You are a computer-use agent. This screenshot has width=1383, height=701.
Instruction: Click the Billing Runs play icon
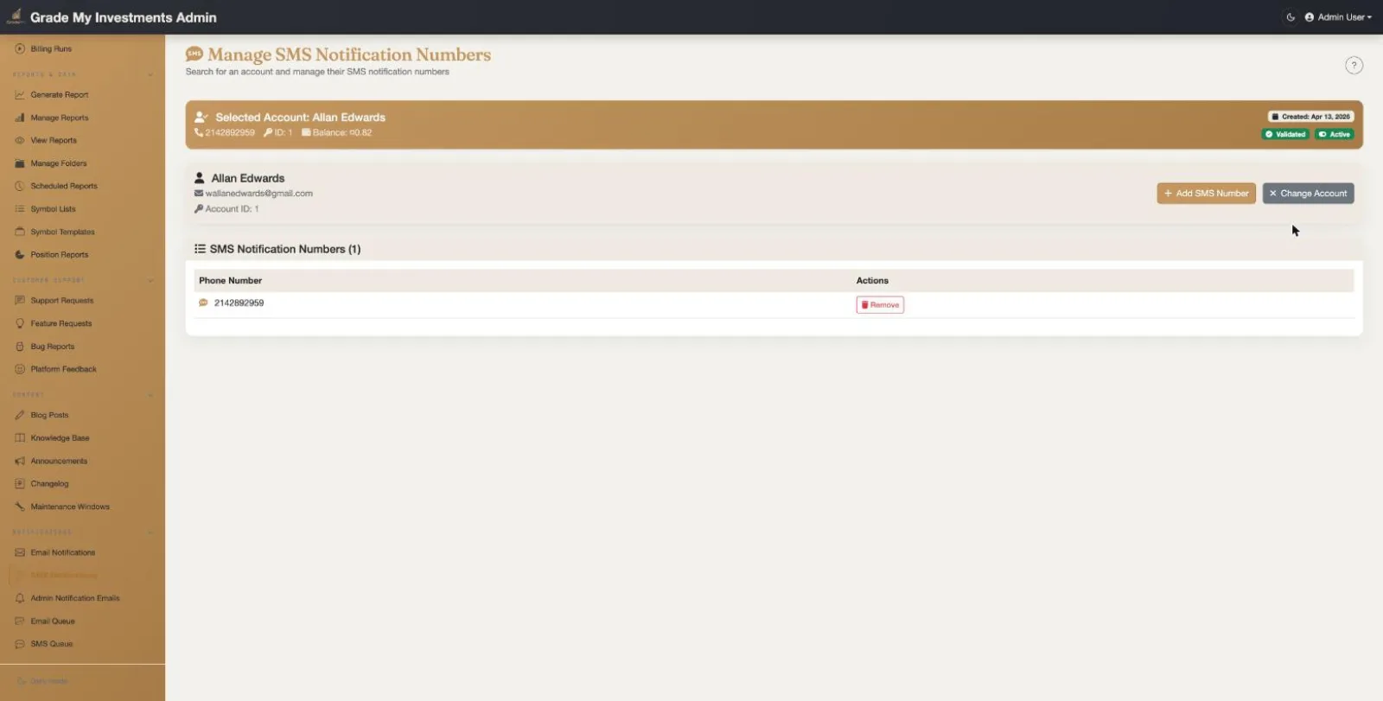[20, 49]
